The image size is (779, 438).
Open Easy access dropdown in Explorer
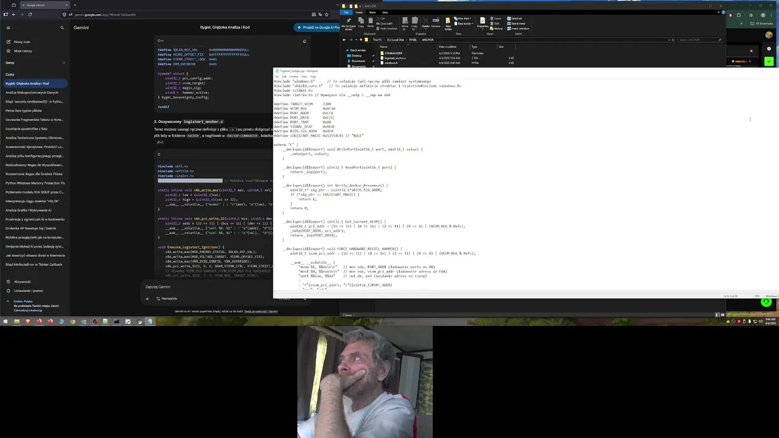click(x=464, y=23)
